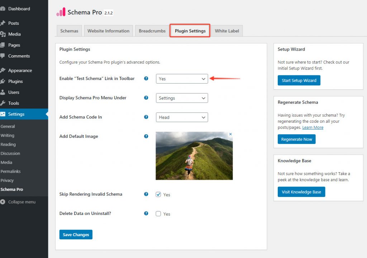Open Permalinks in the Settings submenu
Screen dimensions: 367x258
point(10,172)
